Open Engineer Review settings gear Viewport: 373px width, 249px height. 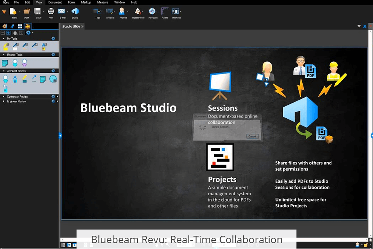(53, 101)
